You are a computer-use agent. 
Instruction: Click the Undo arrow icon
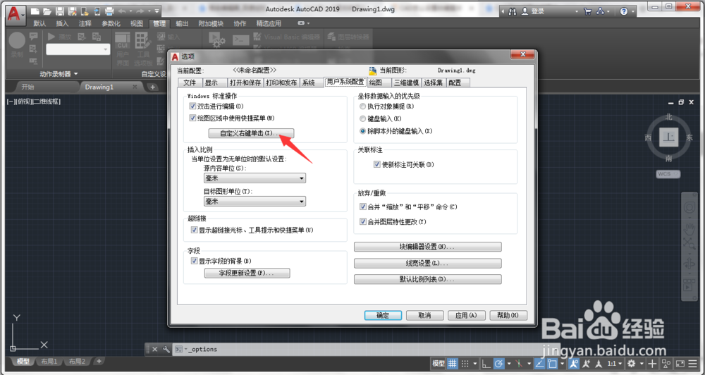(122, 11)
